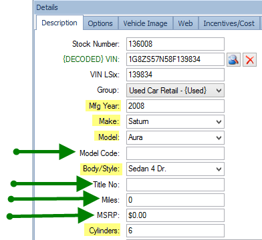Click the empty Title No field
This screenshot has height=240, width=262.
[x=175, y=185]
